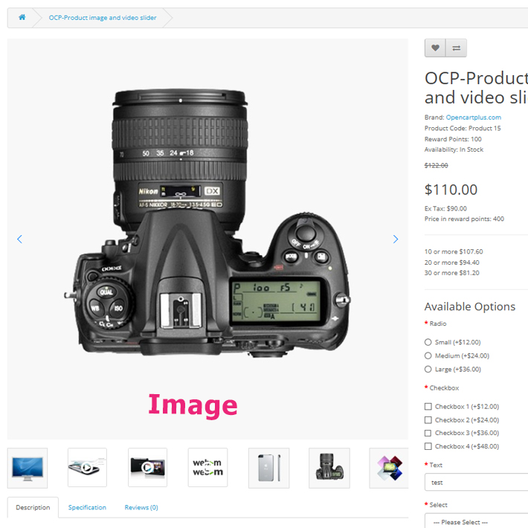Open the Please Select dropdown

click(476, 521)
